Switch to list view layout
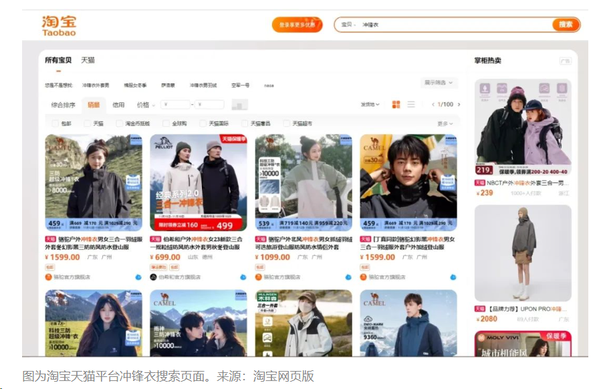The image size is (597, 389). point(411,104)
